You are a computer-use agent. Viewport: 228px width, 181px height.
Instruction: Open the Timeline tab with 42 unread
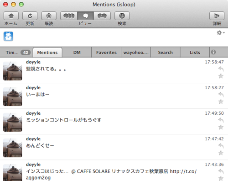coord(16,53)
